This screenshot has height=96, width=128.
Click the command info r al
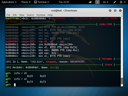(20, 79)
